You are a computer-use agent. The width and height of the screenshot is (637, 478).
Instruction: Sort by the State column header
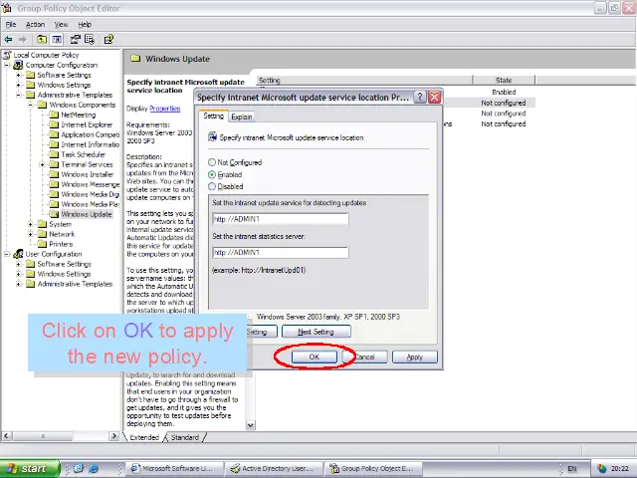504,80
